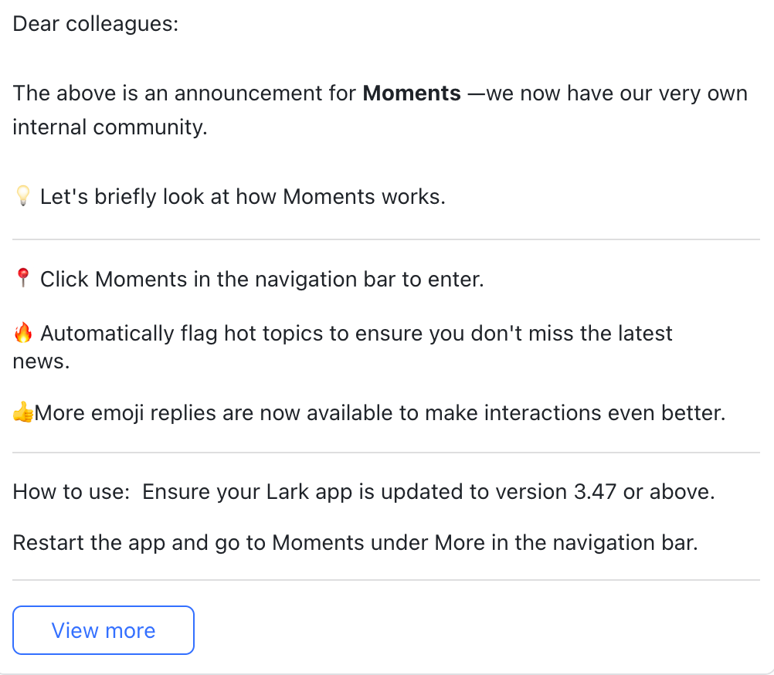774x675 pixels.
Task: Click the pin line about the navigation bar
Action: (x=263, y=279)
